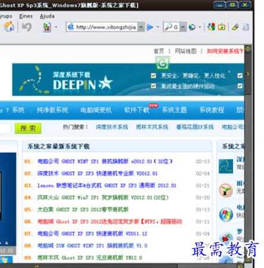The image size is (264, 268).
Task: Click the Home icon in the toolbar
Action: click(9, 27)
